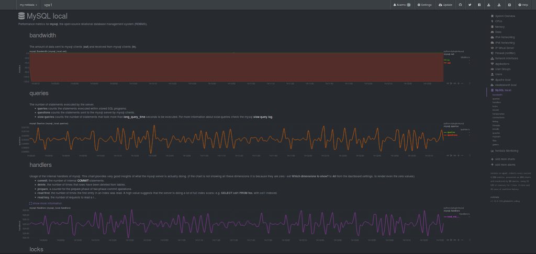536x254 pixels.
Task: Jump to locks submenu item in the sidebar
Action: pos(495,106)
